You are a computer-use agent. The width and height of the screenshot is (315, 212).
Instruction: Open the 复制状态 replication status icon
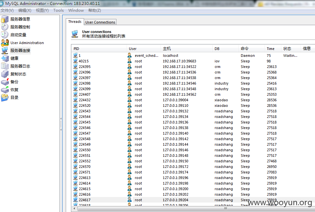coord(5,74)
